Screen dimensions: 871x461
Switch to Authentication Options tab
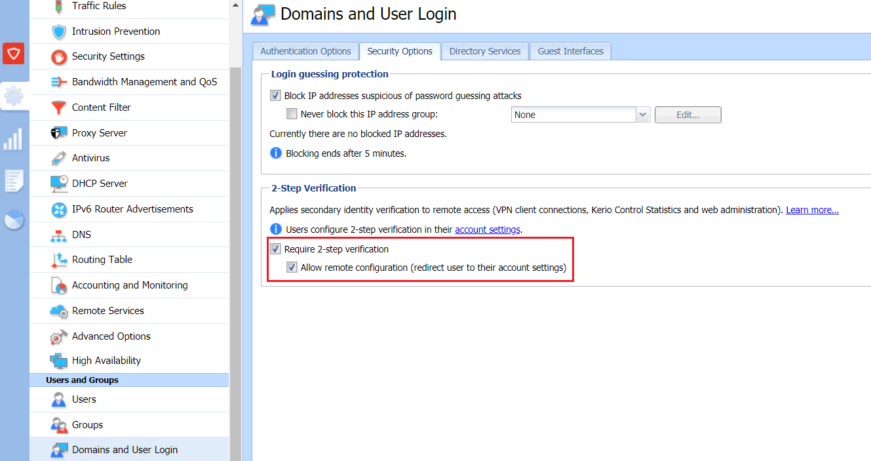305,51
